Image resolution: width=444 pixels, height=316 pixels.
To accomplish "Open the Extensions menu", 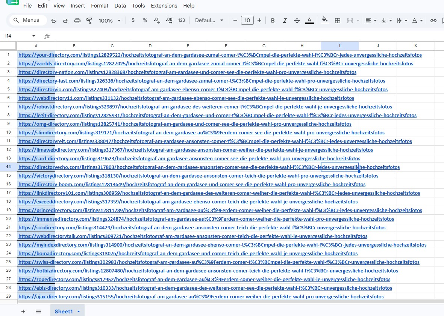I will pyautogui.click(x=164, y=6).
